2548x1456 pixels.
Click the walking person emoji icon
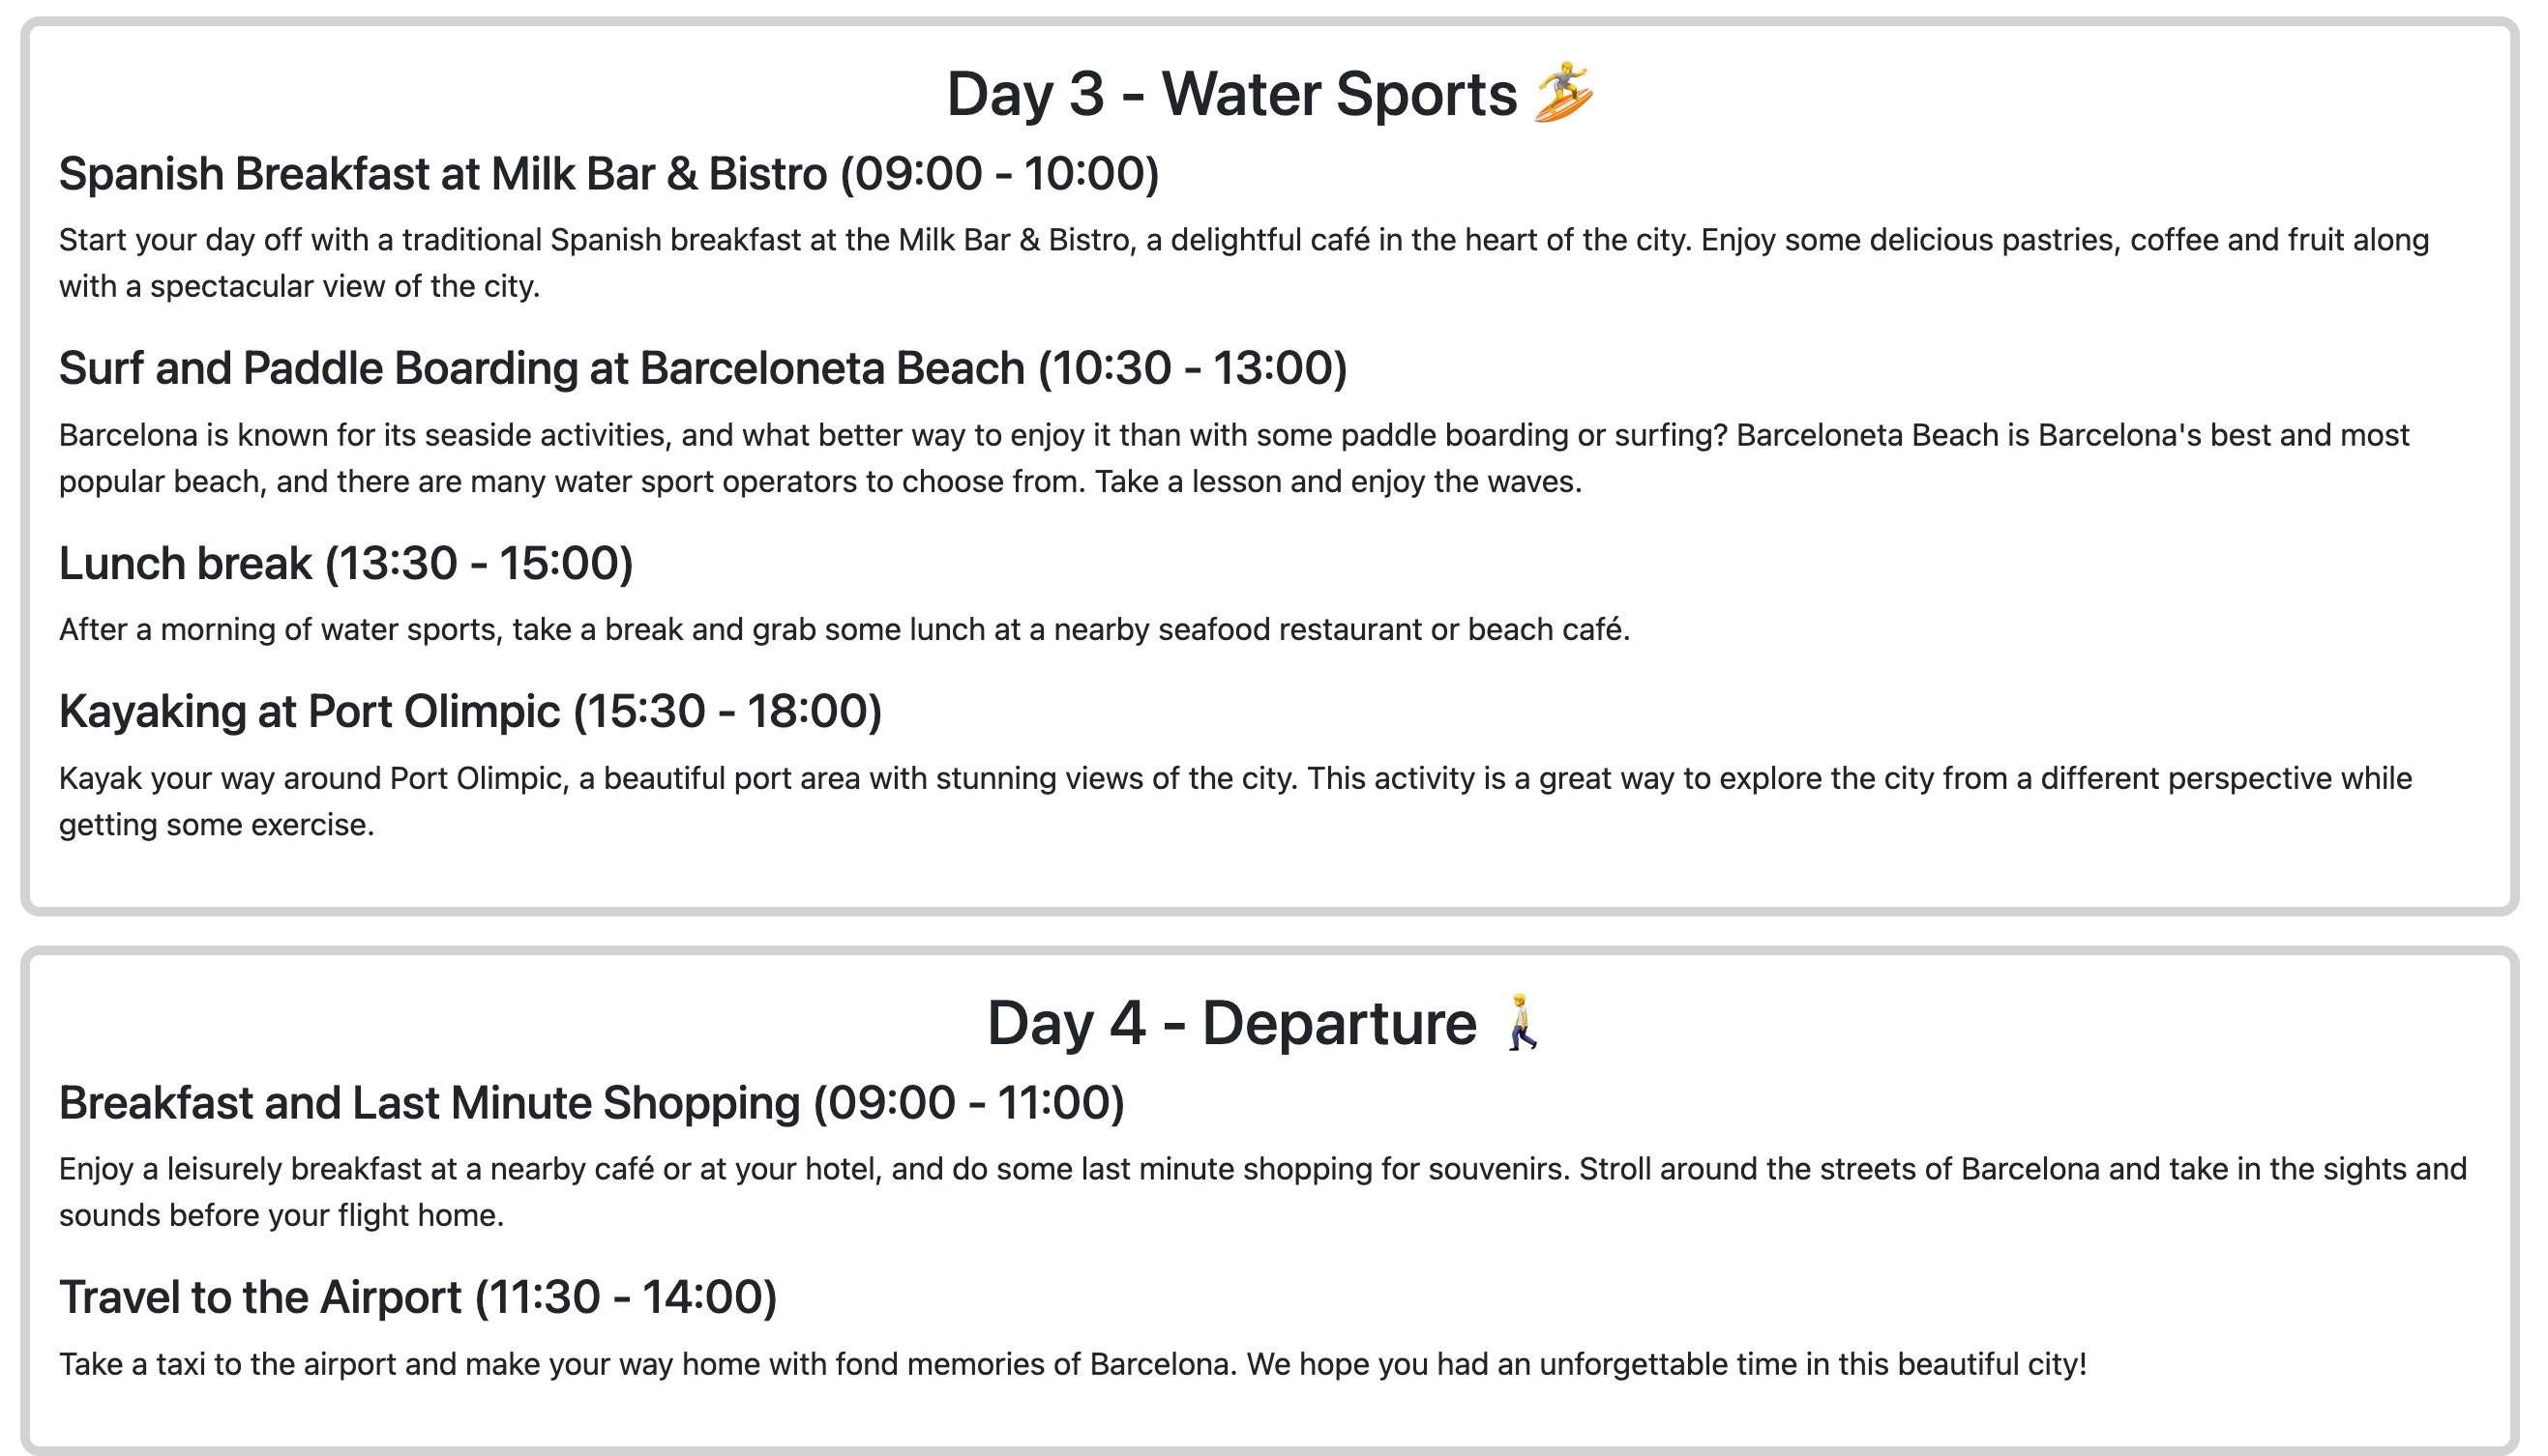1522,1022
